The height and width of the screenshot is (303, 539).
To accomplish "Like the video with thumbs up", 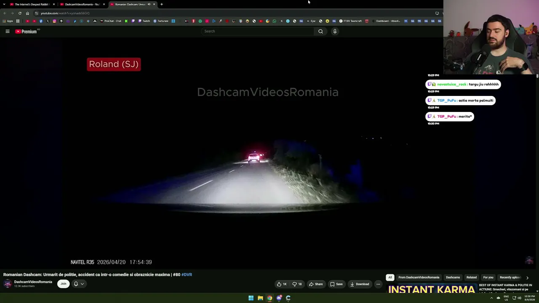I will tap(282, 284).
